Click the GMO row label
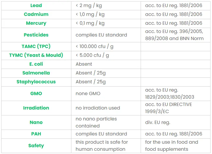The image size is (212, 154). tap(36, 93)
